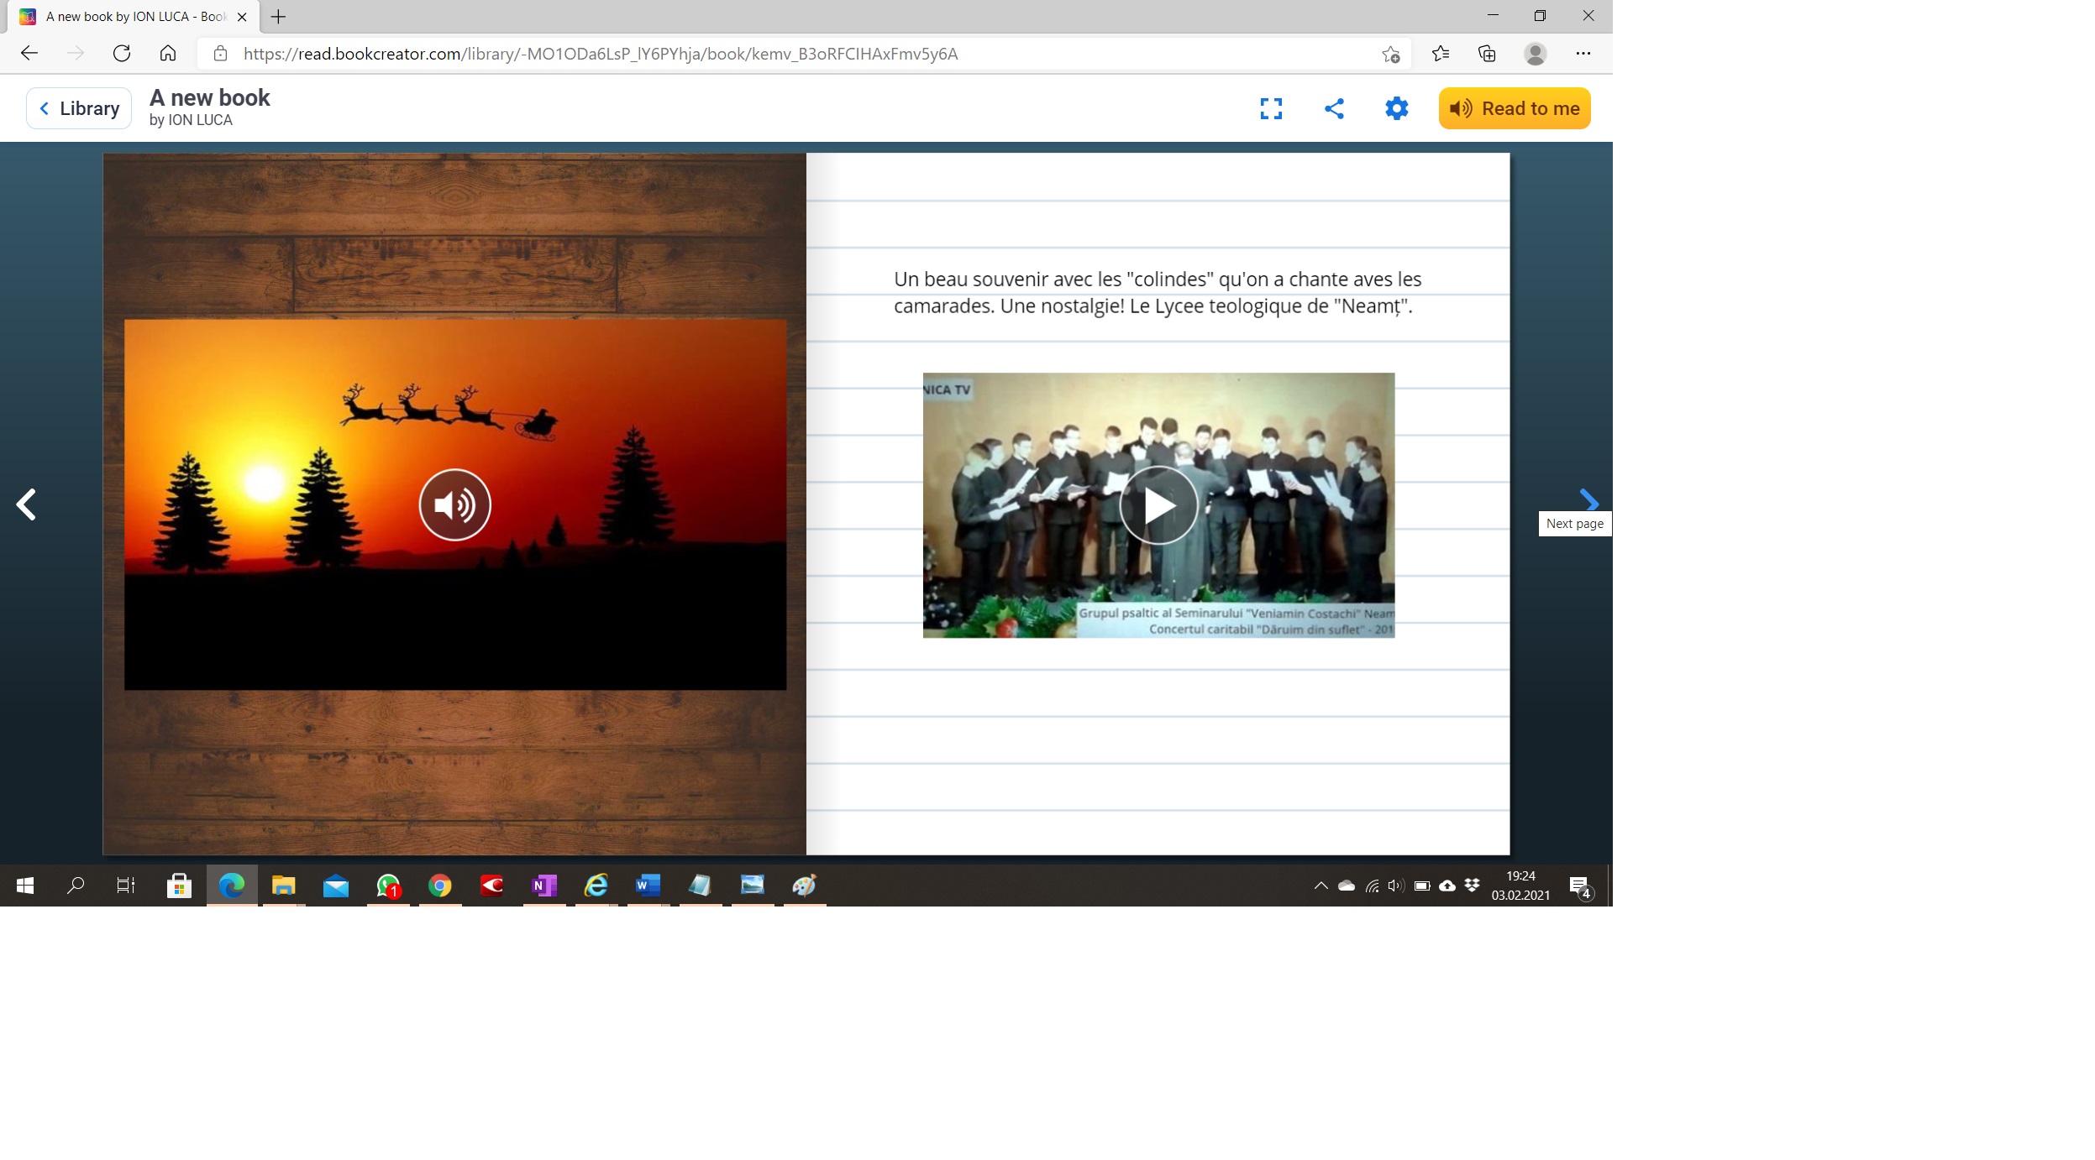
Task: Show hidden system tray icons
Action: click(1321, 886)
